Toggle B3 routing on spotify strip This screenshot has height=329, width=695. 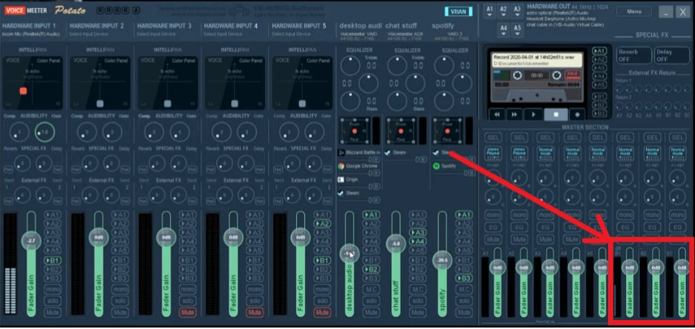463,278
